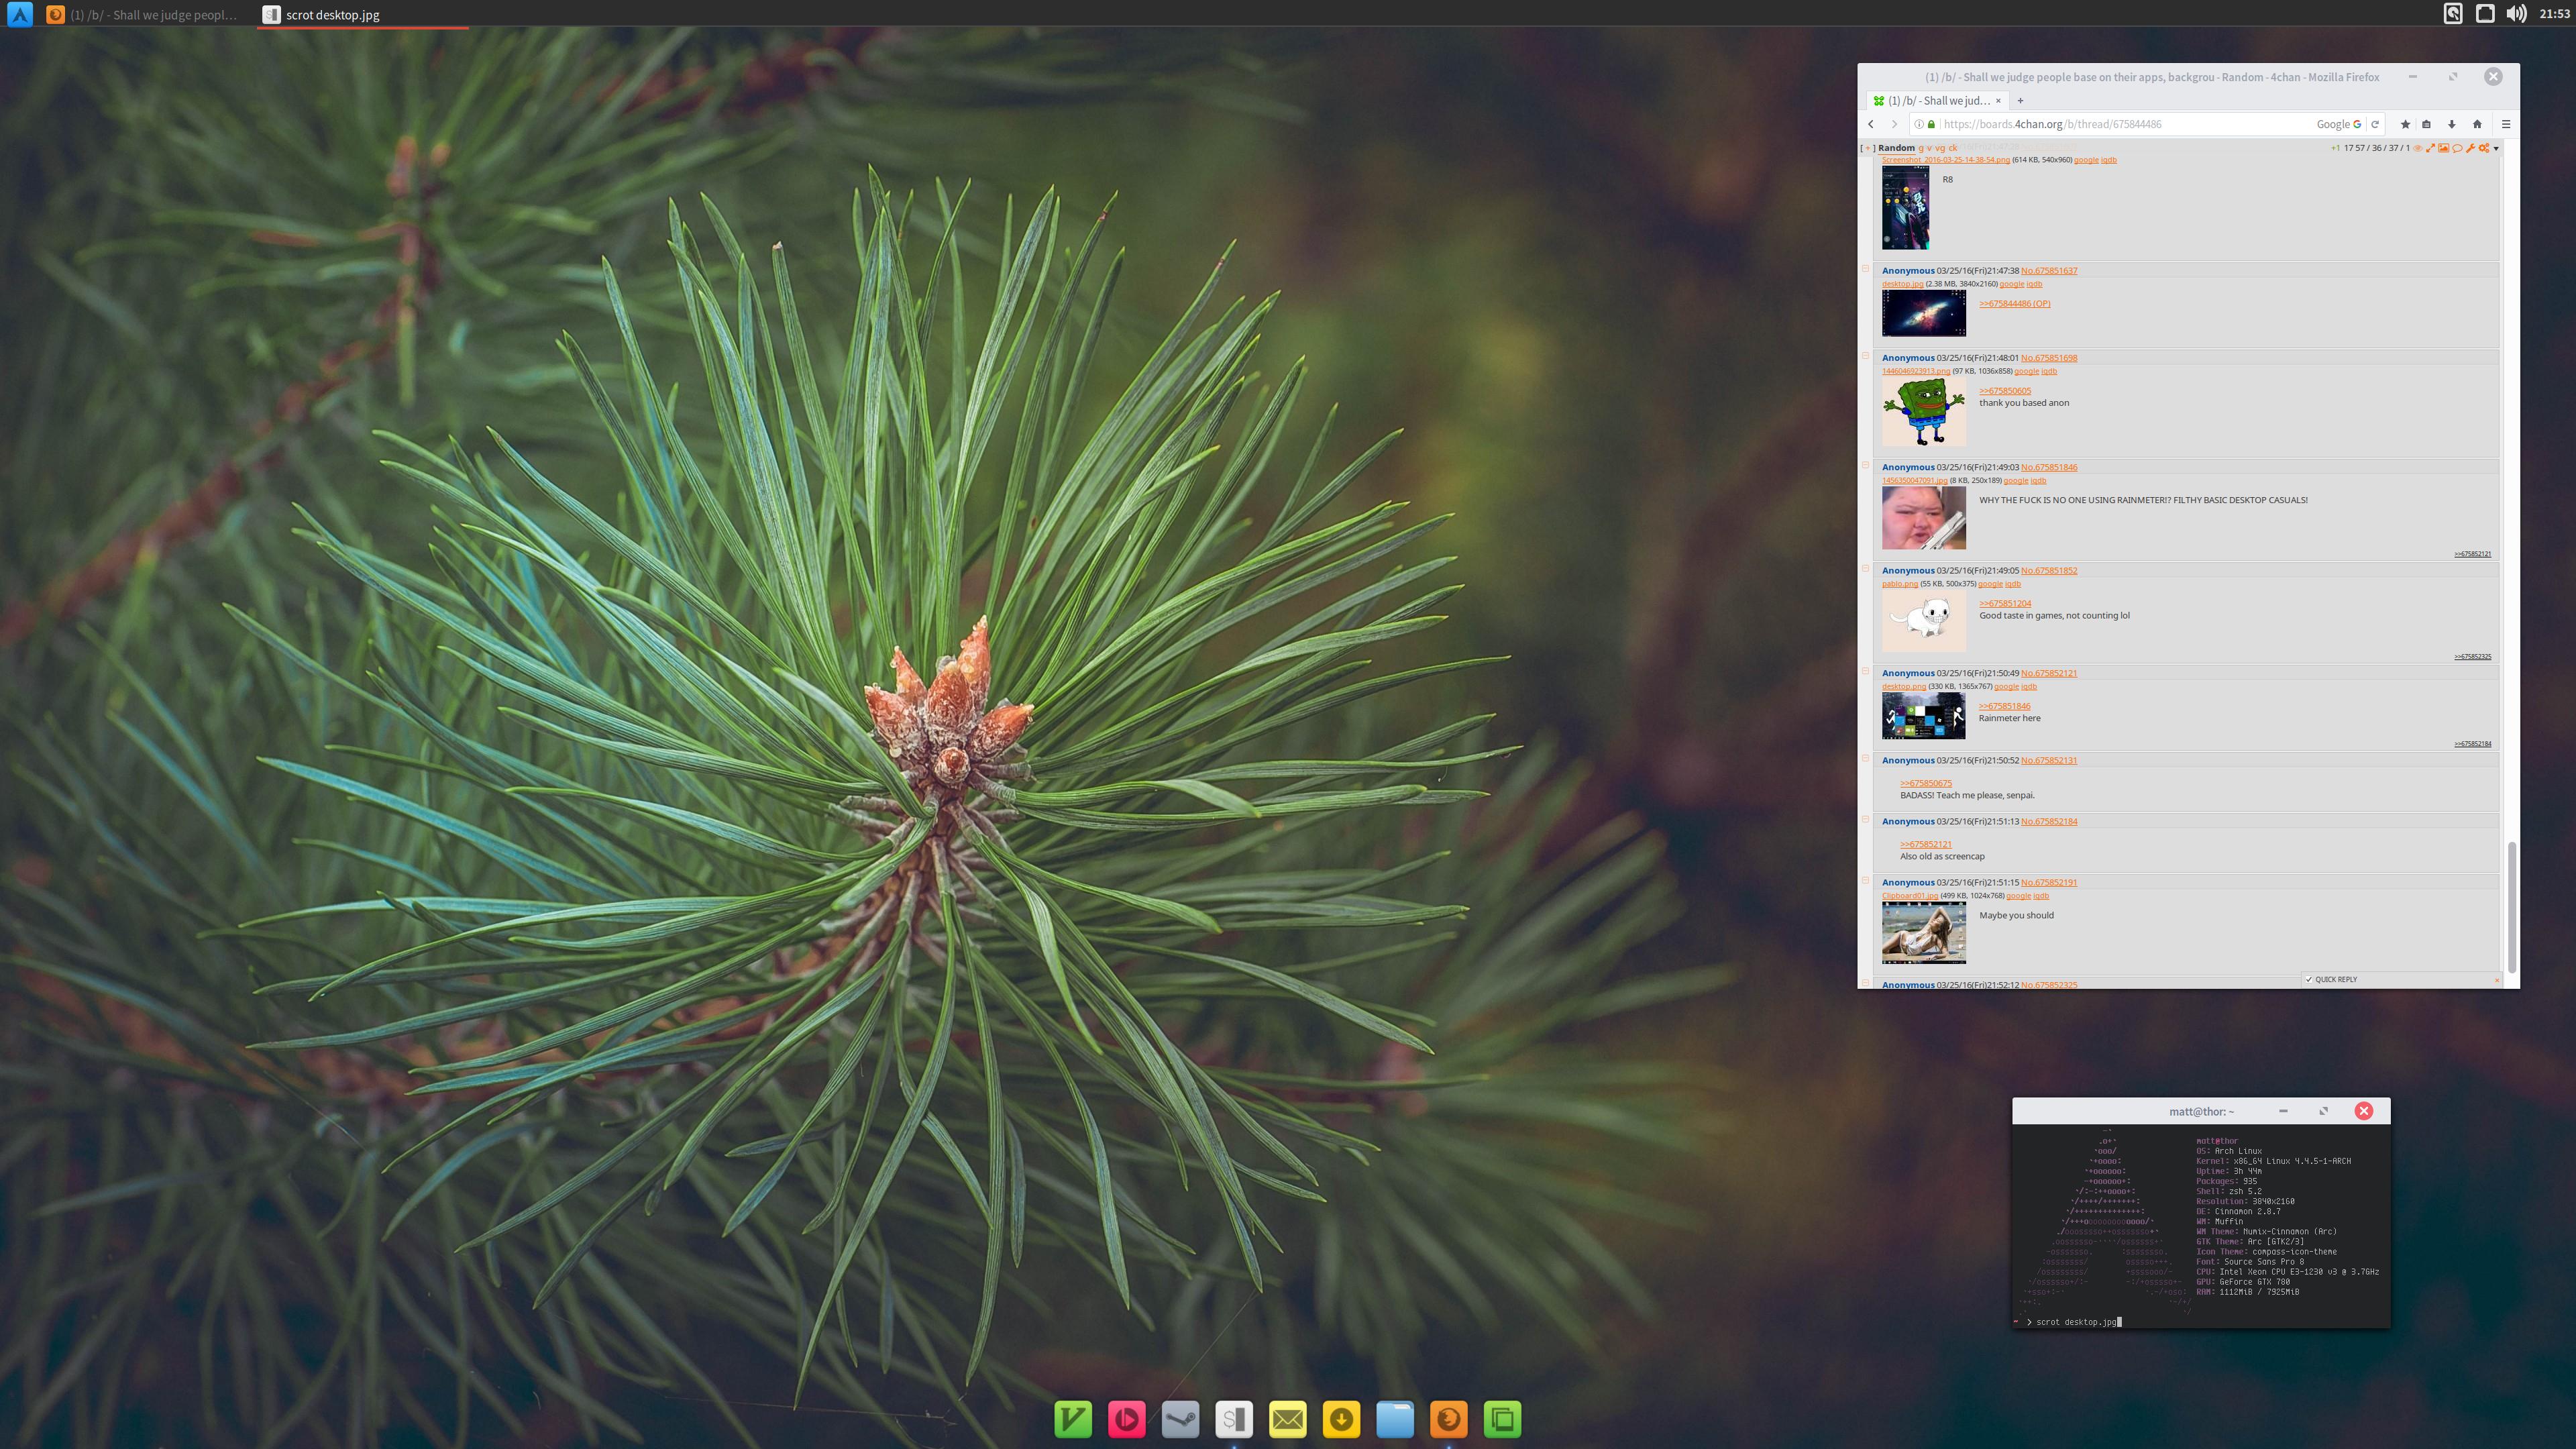Go to the /g/ board link
Screen dimensions: 2576x1449
click(1922, 148)
